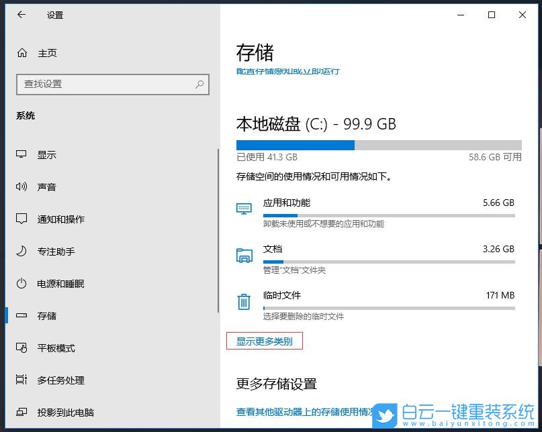Select 存储 in the settings sidebar

[x=40, y=315]
